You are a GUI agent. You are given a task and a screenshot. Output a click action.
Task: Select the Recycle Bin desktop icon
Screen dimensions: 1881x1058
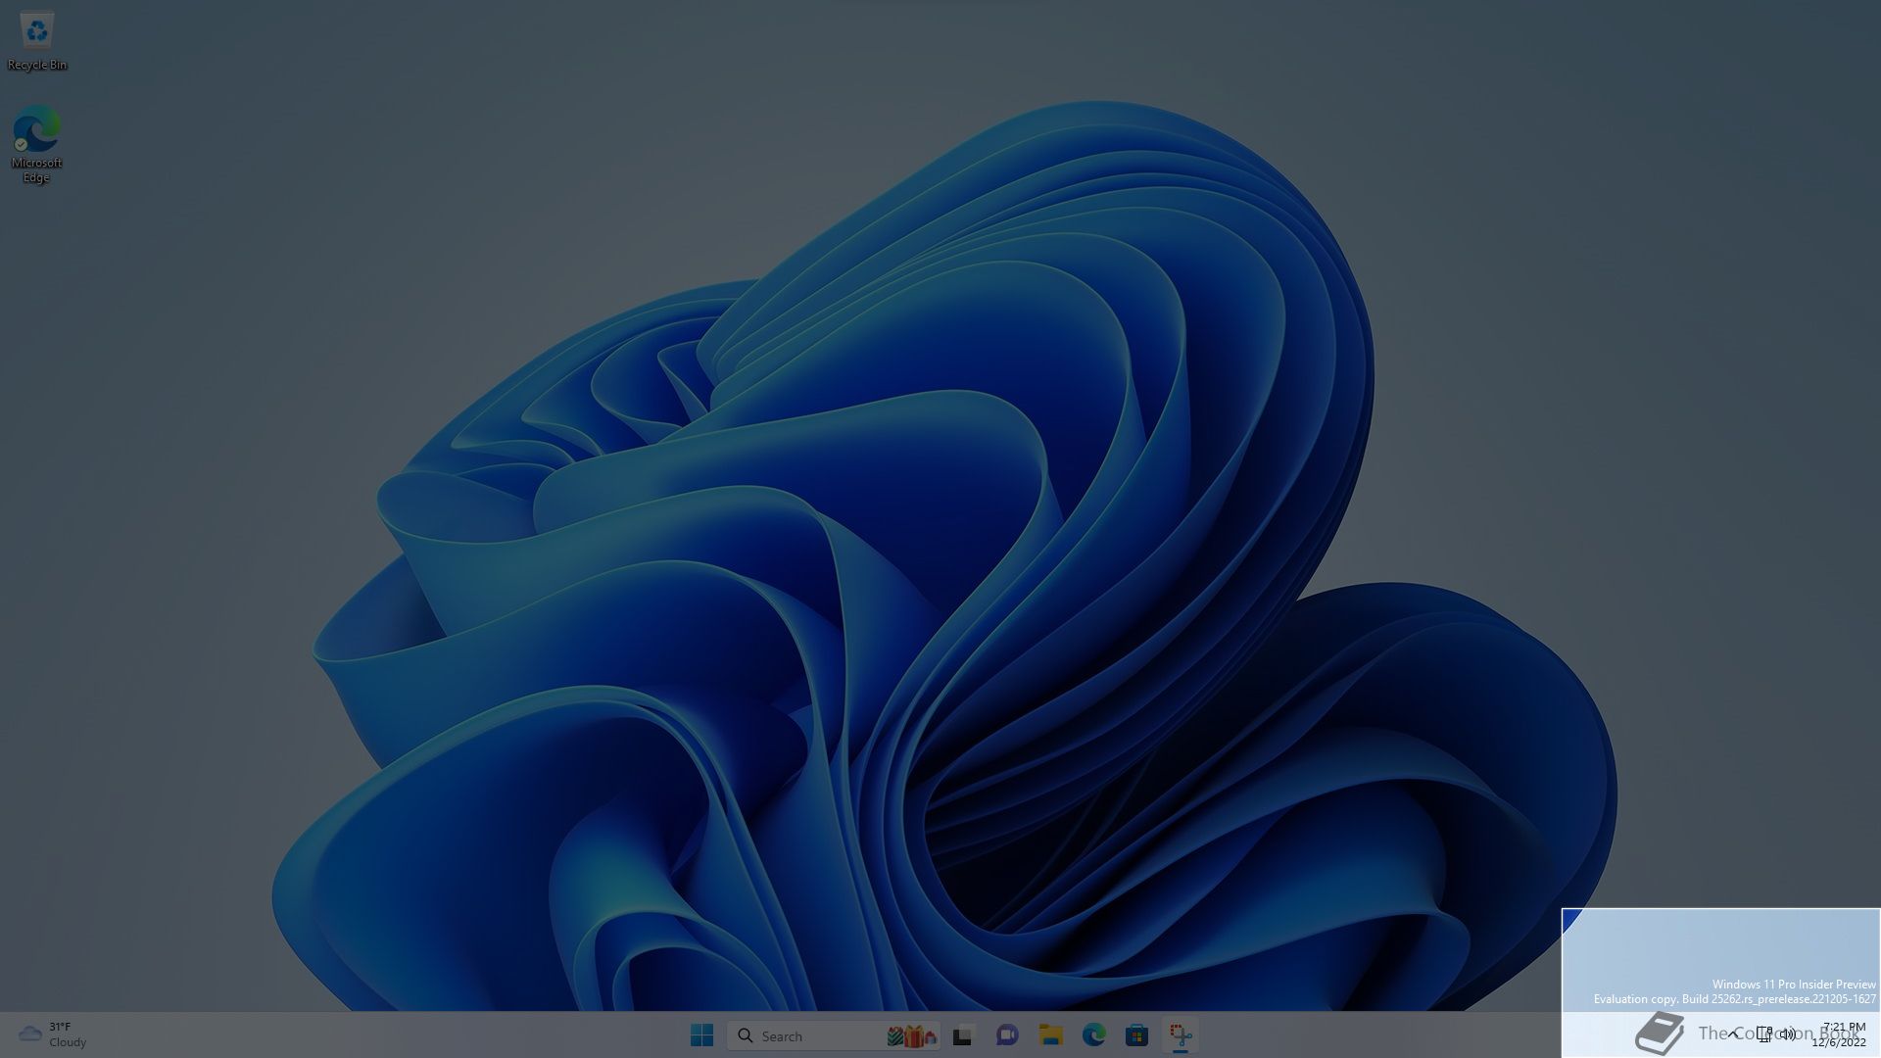[36, 41]
